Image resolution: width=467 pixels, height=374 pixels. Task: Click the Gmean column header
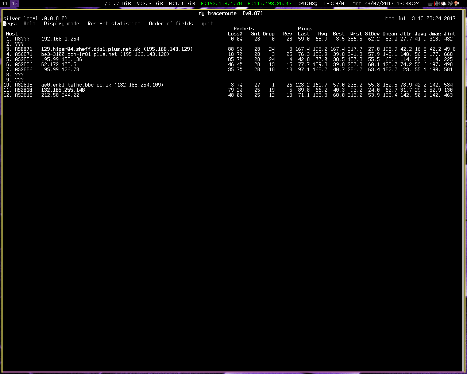tap(390, 34)
